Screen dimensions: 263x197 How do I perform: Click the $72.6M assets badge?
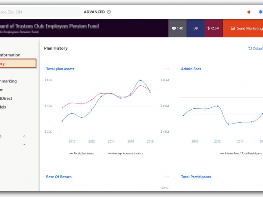(x=213, y=28)
